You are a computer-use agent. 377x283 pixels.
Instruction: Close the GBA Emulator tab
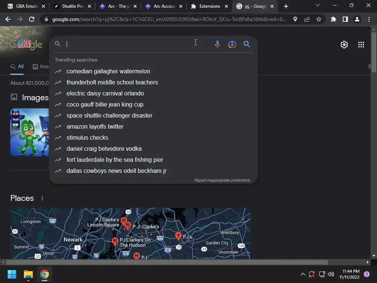[43, 6]
